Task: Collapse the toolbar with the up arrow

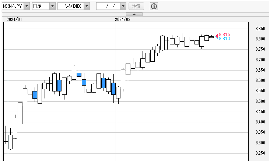Action: click(x=134, y=14)
